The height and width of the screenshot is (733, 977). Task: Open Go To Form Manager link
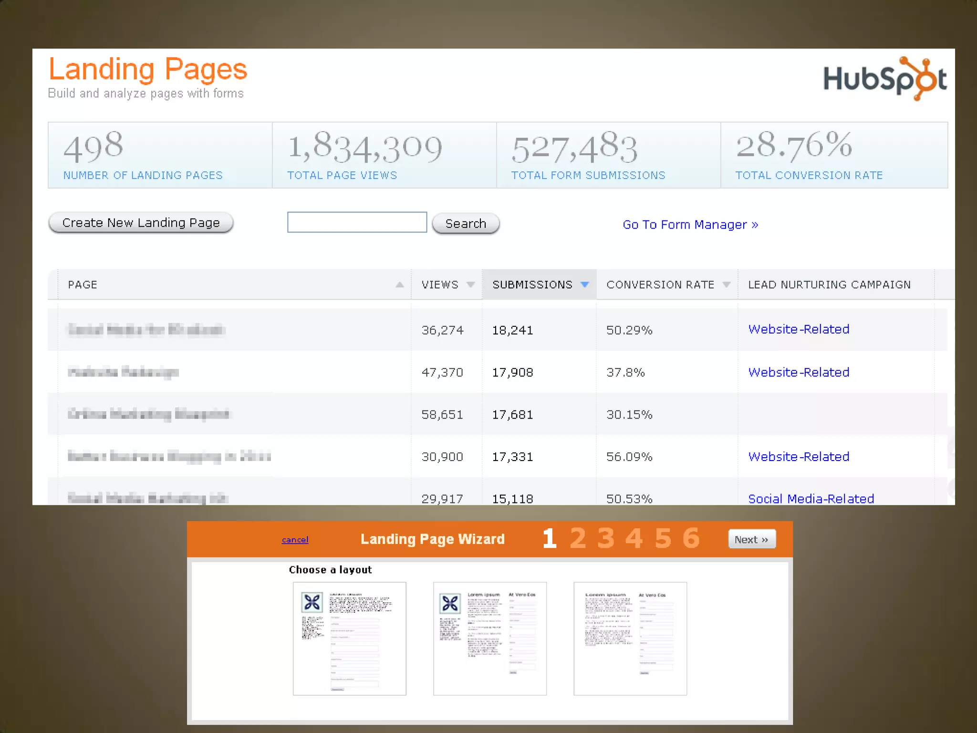[690, 225]
